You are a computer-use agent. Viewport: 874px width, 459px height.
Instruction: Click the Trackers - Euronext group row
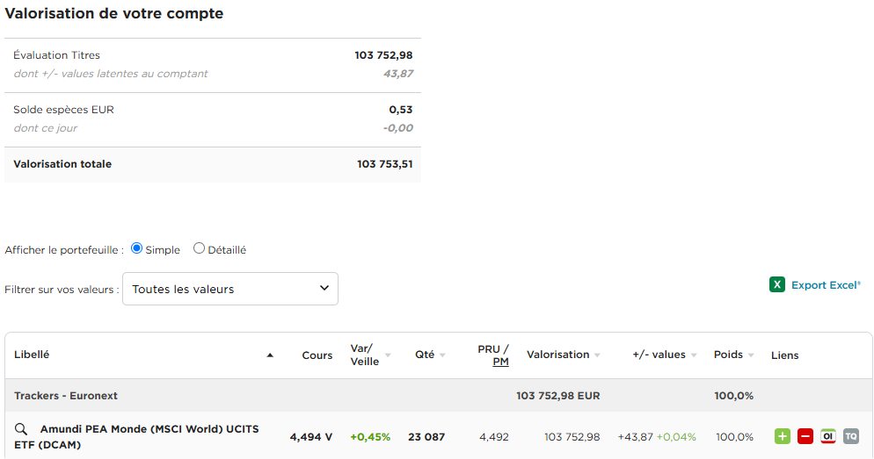click(x=439, y=396)
